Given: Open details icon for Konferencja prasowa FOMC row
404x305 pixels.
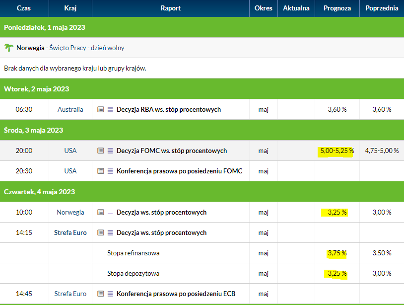Looking at the screenshot, I should pos(100,171).
